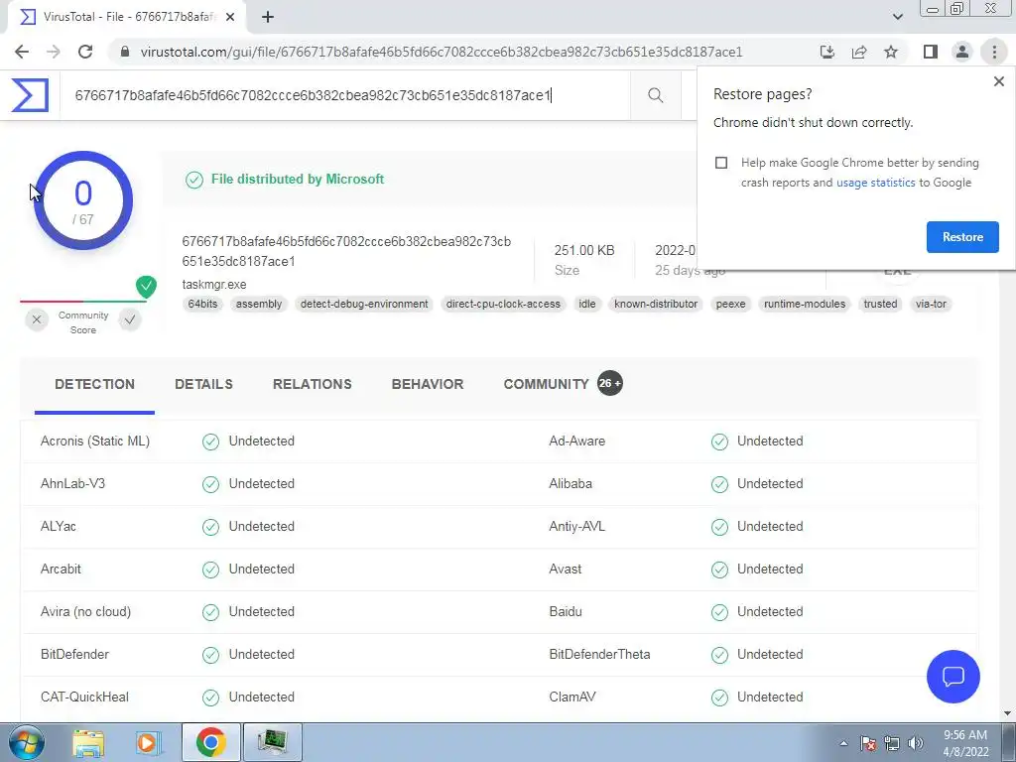Click the volume speaker tray icon
Viewport: 1016px width, 762px height.
(916, 744)
